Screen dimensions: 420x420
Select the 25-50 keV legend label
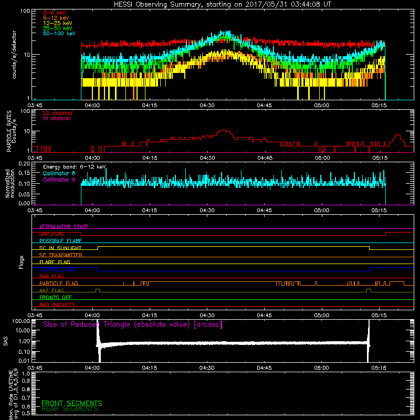click(x=58, y=28)
